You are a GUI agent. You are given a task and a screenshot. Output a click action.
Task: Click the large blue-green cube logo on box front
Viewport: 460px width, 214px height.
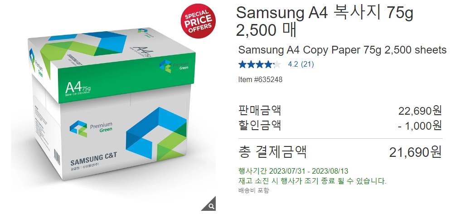[x=156, y=134]
